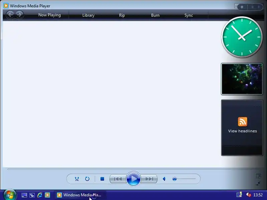The height and width of the screenshot is (200, 267).
Task: Click the slide show picture gadget
Action: 242,79
